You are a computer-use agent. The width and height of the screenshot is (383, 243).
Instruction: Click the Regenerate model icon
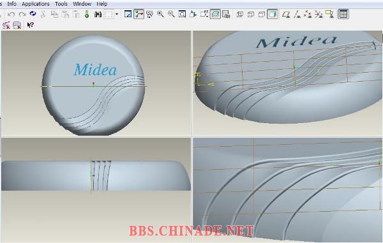click(33, 13)
